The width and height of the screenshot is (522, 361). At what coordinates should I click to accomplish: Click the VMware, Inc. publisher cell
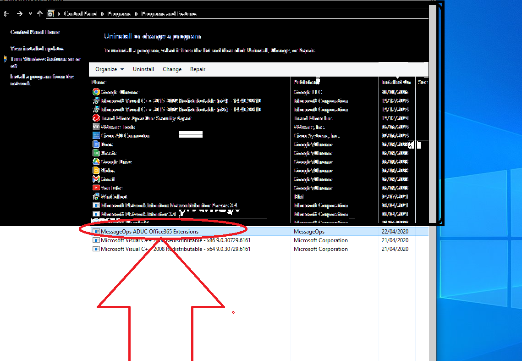pyautogui.click(x=309, y=127)
